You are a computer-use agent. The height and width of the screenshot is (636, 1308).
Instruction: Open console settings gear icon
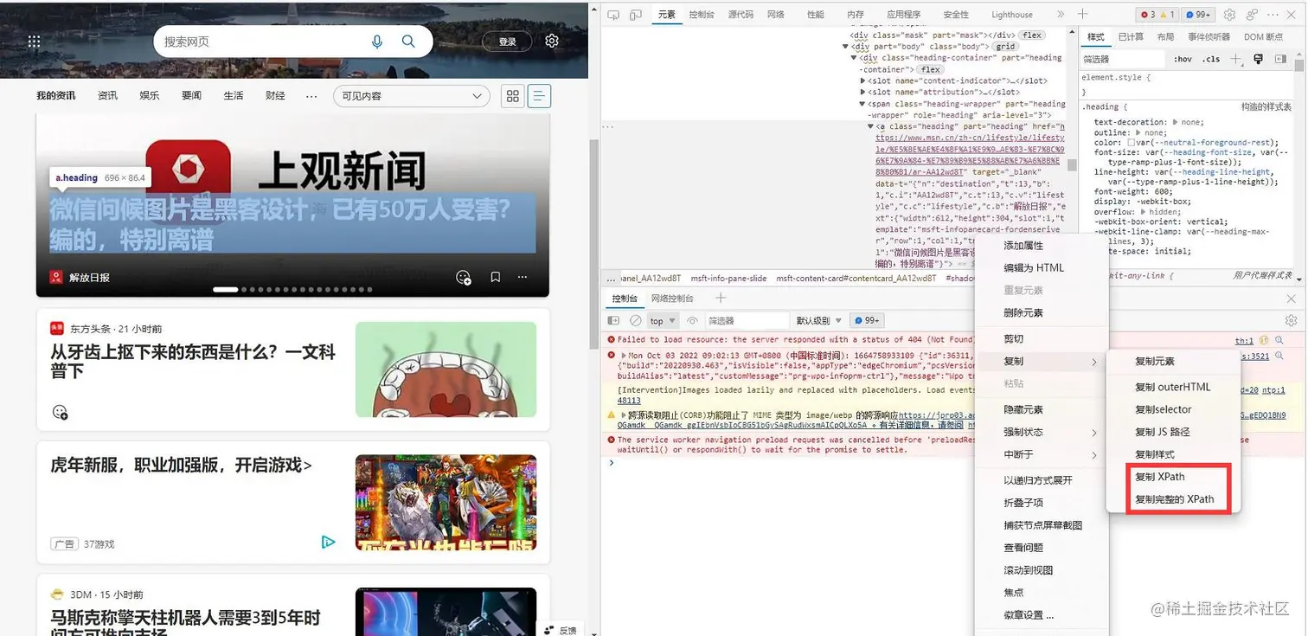tap(1292, 320)
